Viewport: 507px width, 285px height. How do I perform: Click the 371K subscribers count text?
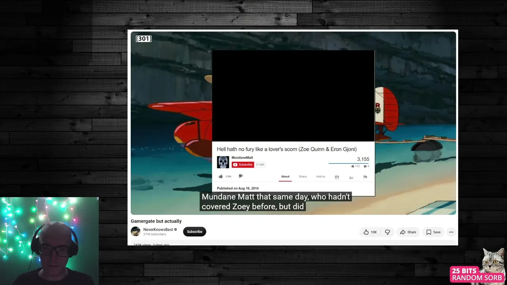click(154, 234)
